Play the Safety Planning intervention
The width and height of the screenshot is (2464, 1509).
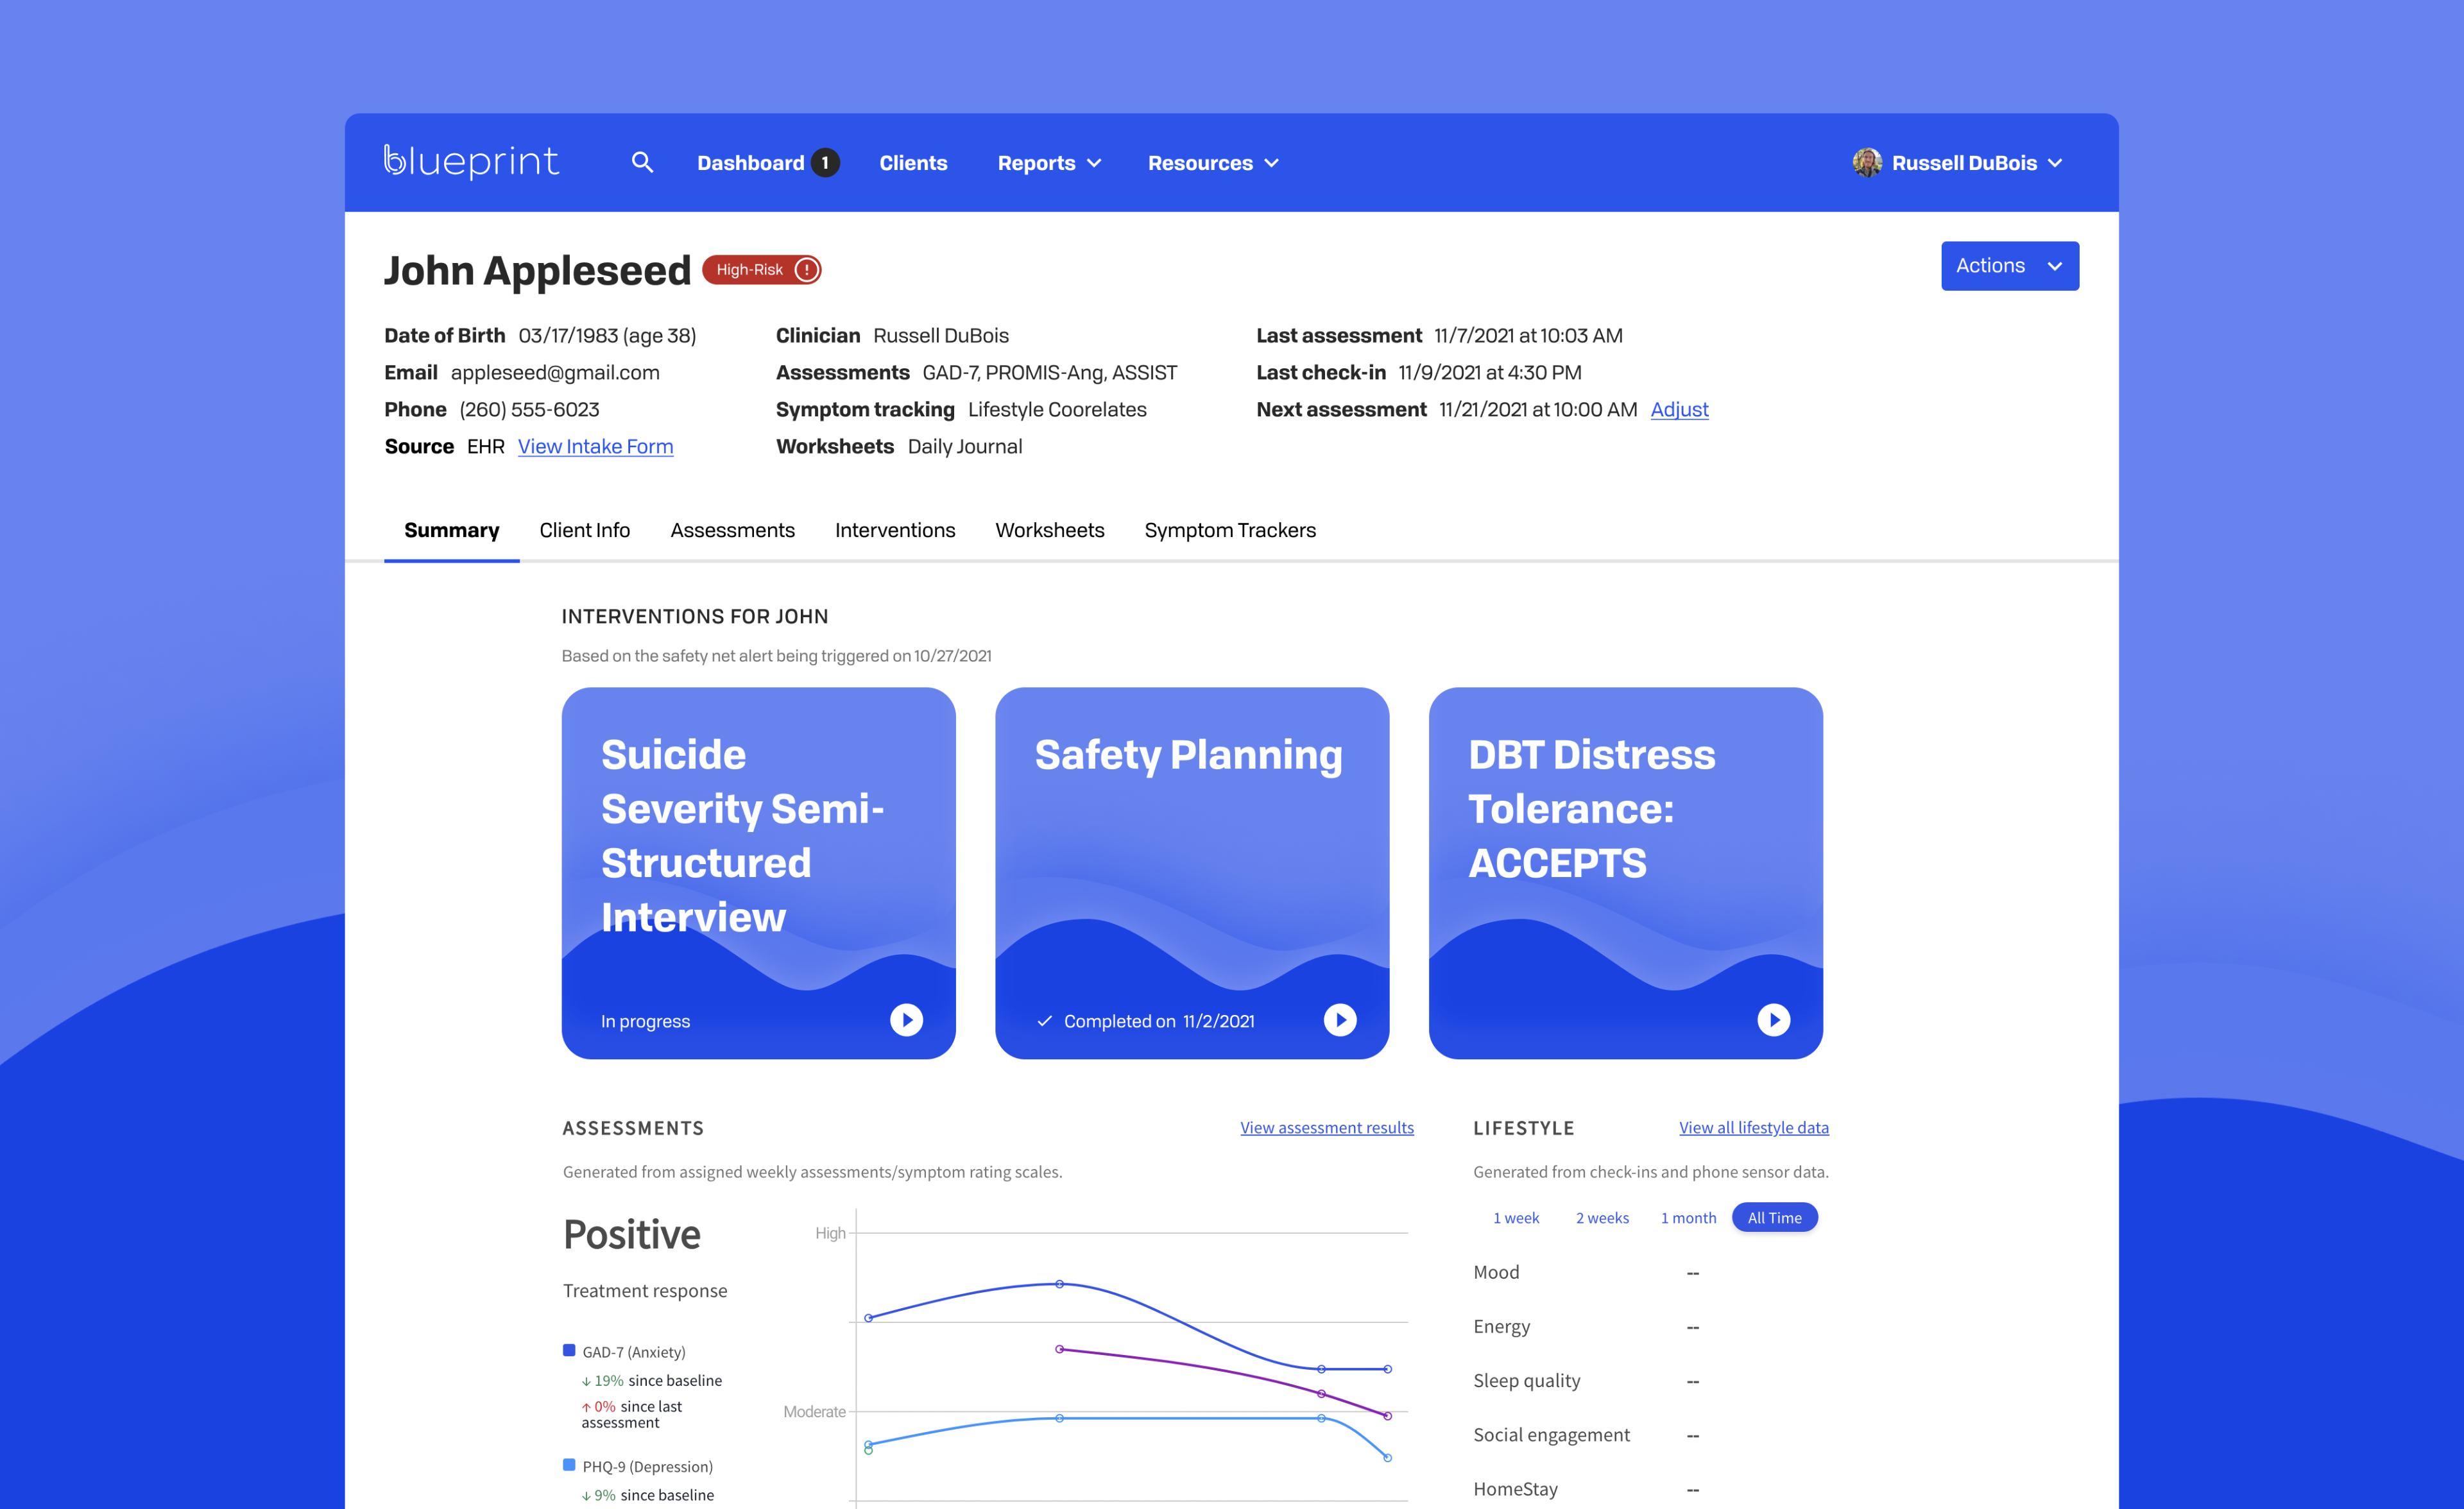coord(1340,1020)
